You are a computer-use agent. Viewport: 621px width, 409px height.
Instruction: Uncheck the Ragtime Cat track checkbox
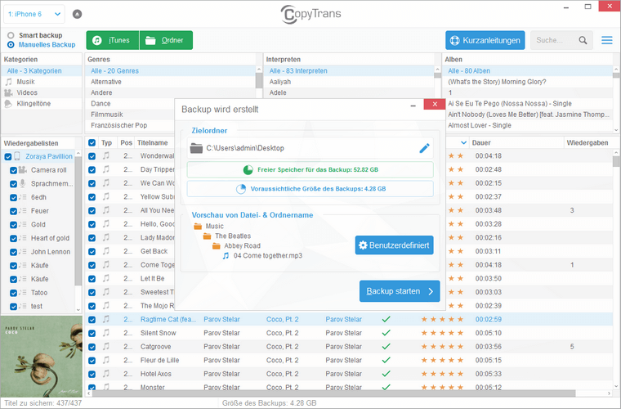point(92,320)
